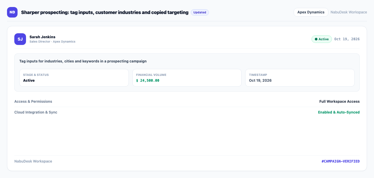Open the Financial Volume card
Viewport: 374px width, 178px height.
(187, 78)
